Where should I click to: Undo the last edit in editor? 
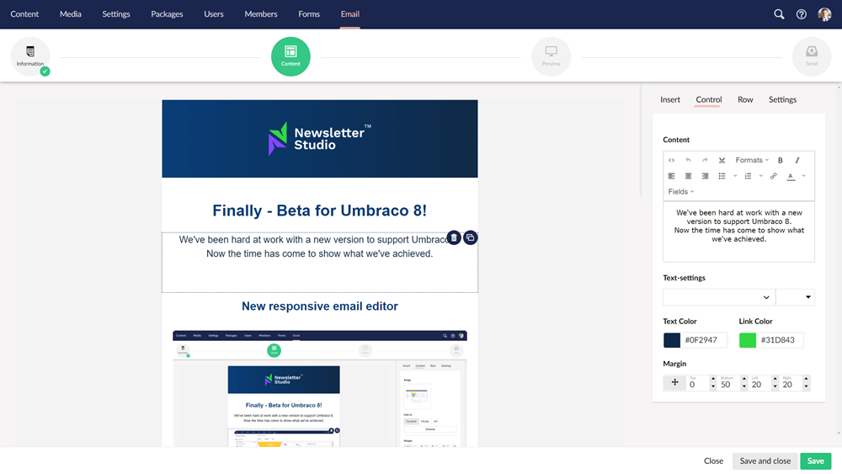(x=688, y=160)
